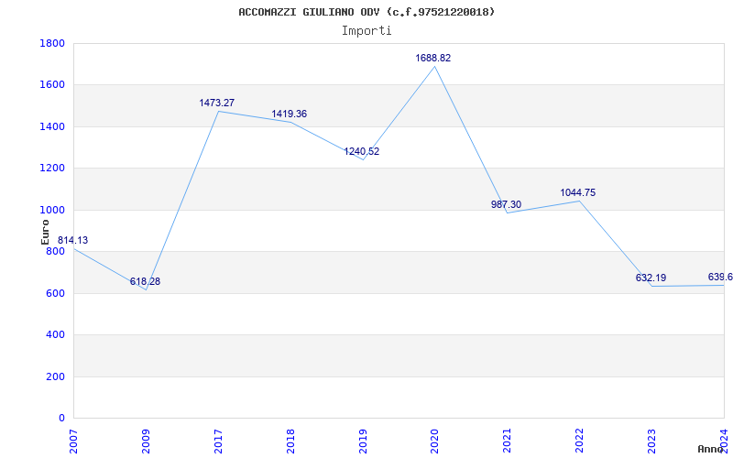Click the Importi subtitle

(x=366, y=31)
